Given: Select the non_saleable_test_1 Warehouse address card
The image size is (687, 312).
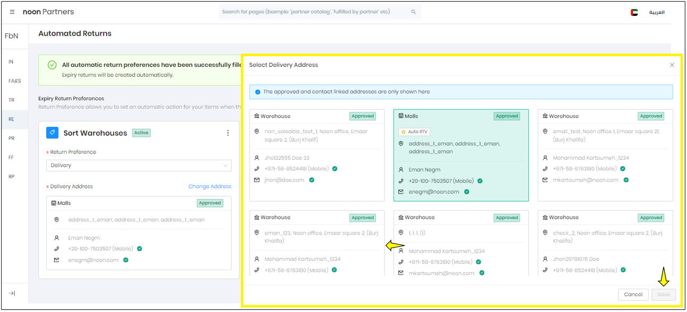Looking at the screenshot, I should (x=317, y=155).
